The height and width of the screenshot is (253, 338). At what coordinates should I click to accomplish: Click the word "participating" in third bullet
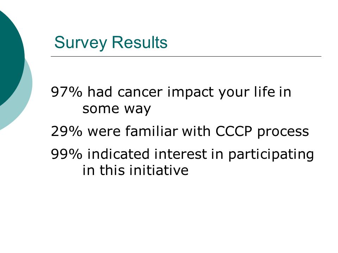click(x=271, y=155)
